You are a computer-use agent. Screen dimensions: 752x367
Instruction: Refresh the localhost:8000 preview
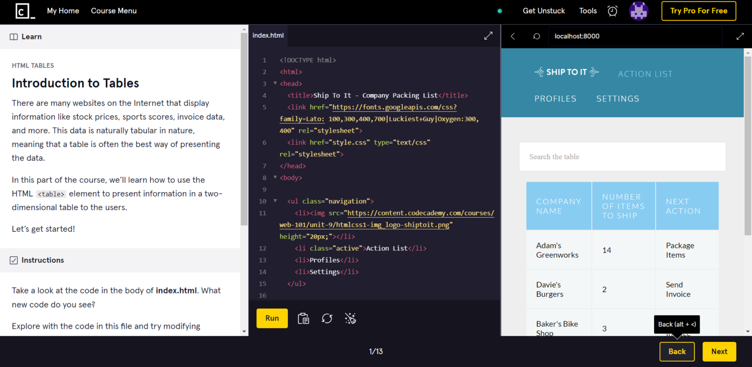[x=536, y=36]
